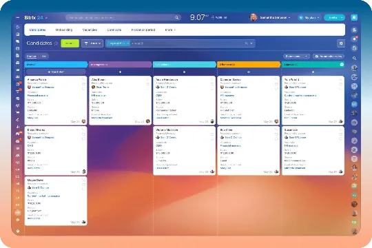Open the chat bubbles icon in left sidebar
372x248 pixels.
[x=17, y=41]
